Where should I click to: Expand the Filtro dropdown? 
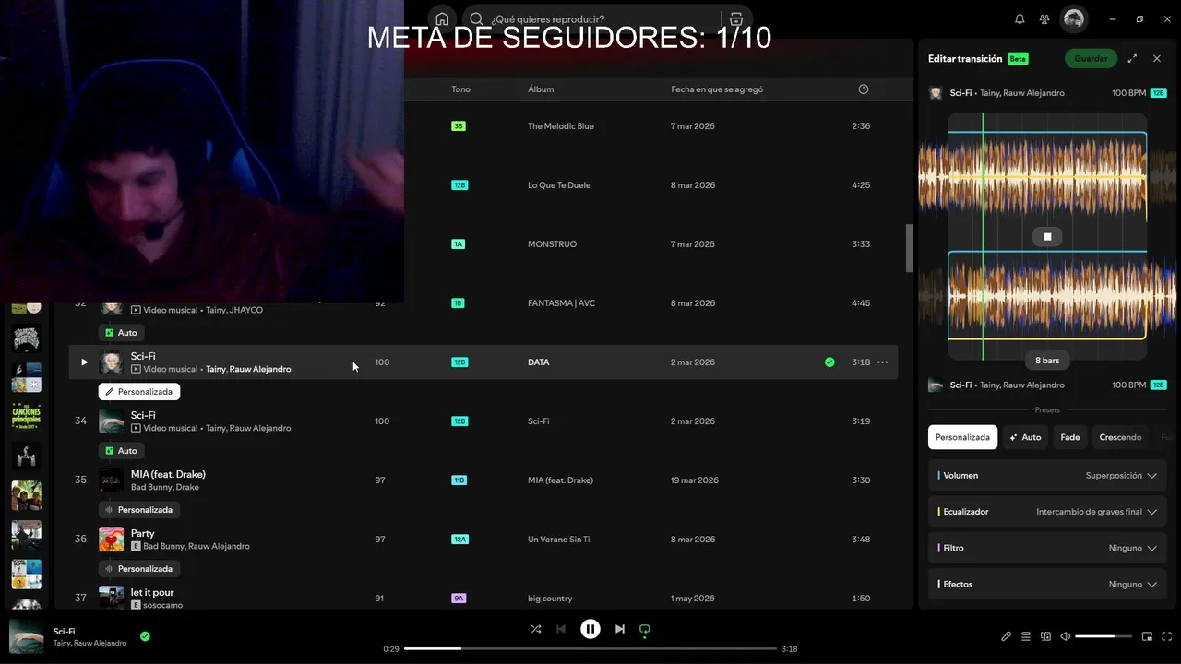pos(1047,548)
